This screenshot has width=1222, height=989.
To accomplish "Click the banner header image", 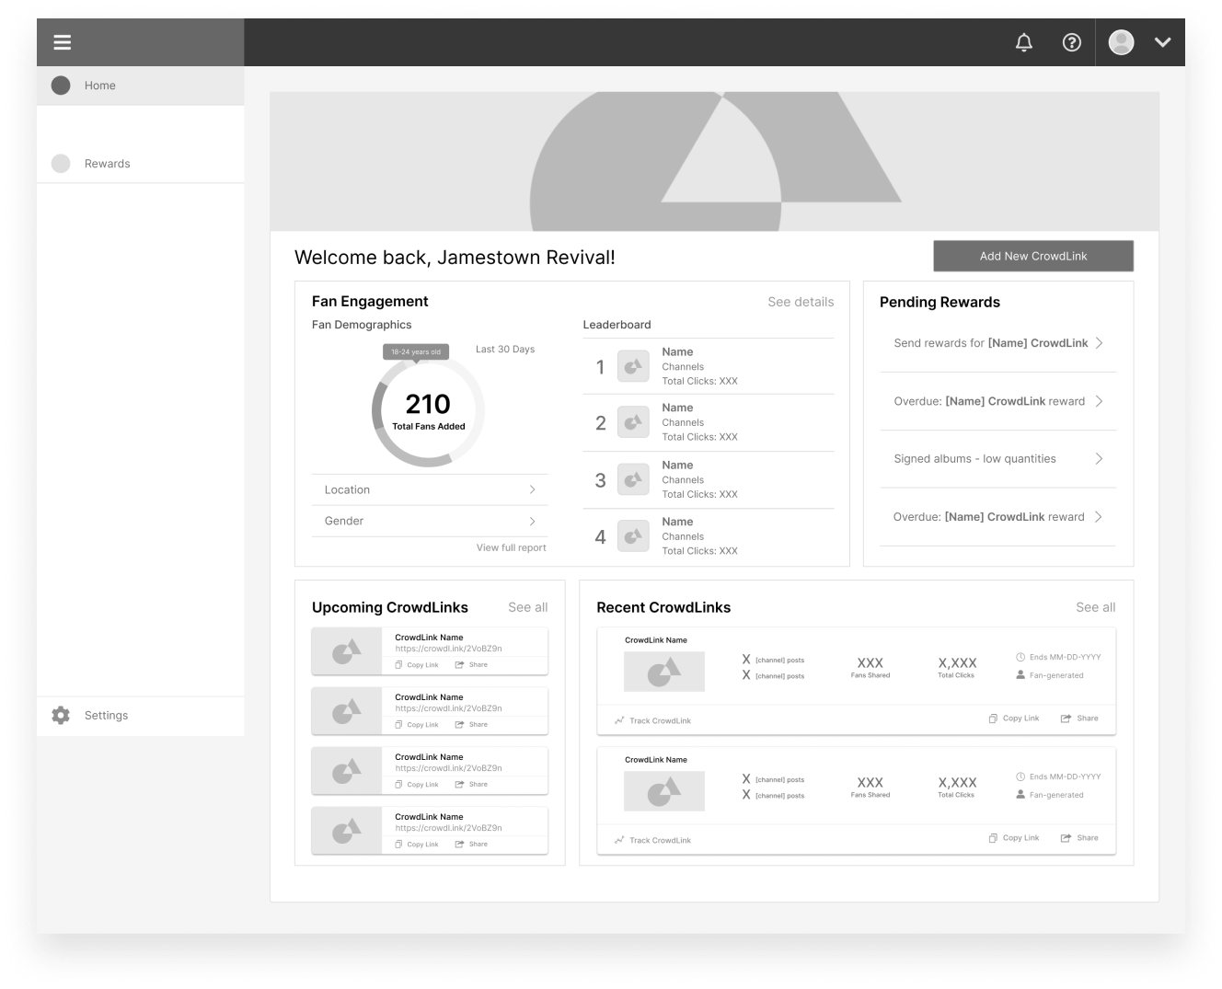I will pyautogui.click(x=714, y=161).
